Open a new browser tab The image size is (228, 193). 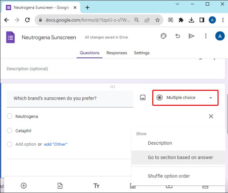87,8
